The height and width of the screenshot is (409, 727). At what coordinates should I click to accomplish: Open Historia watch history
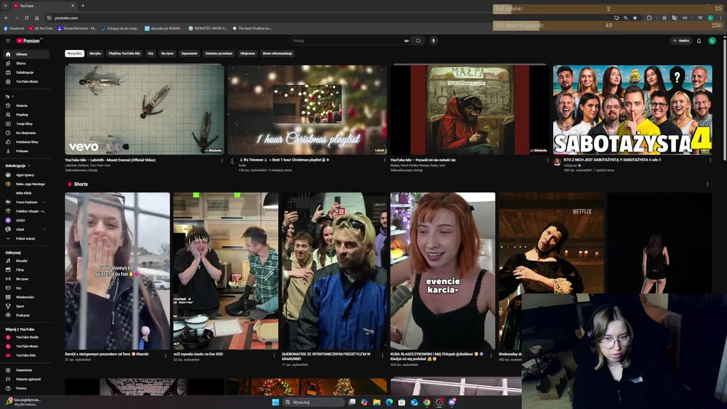coord(26,106)
